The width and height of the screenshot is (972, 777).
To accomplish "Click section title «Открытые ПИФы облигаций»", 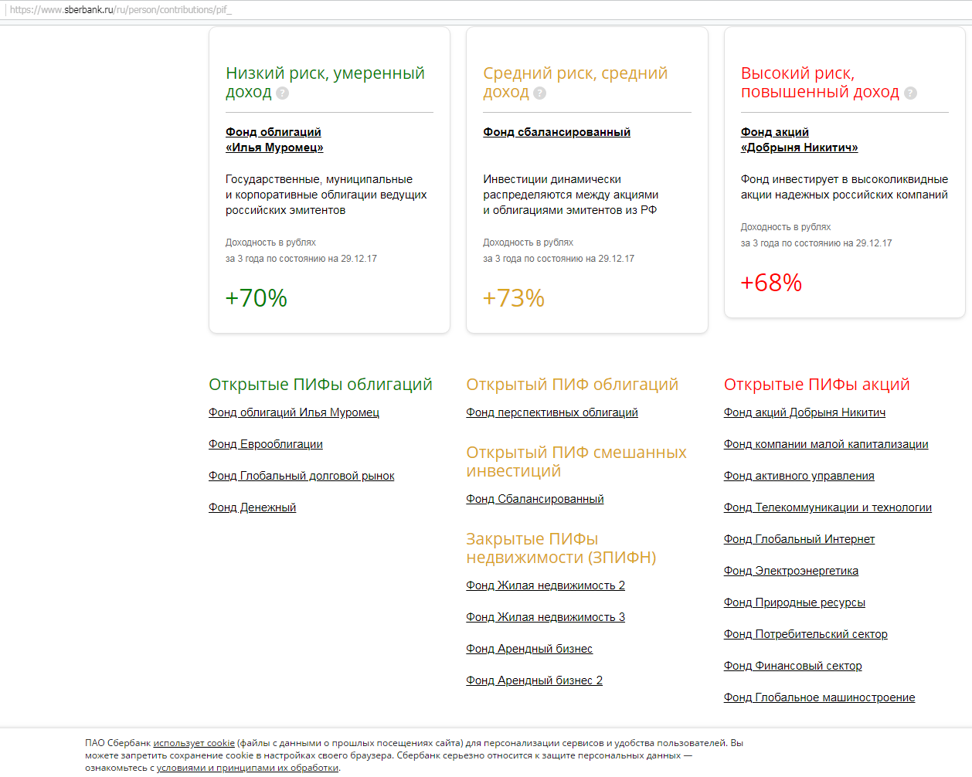I will (x=321, y=385).
